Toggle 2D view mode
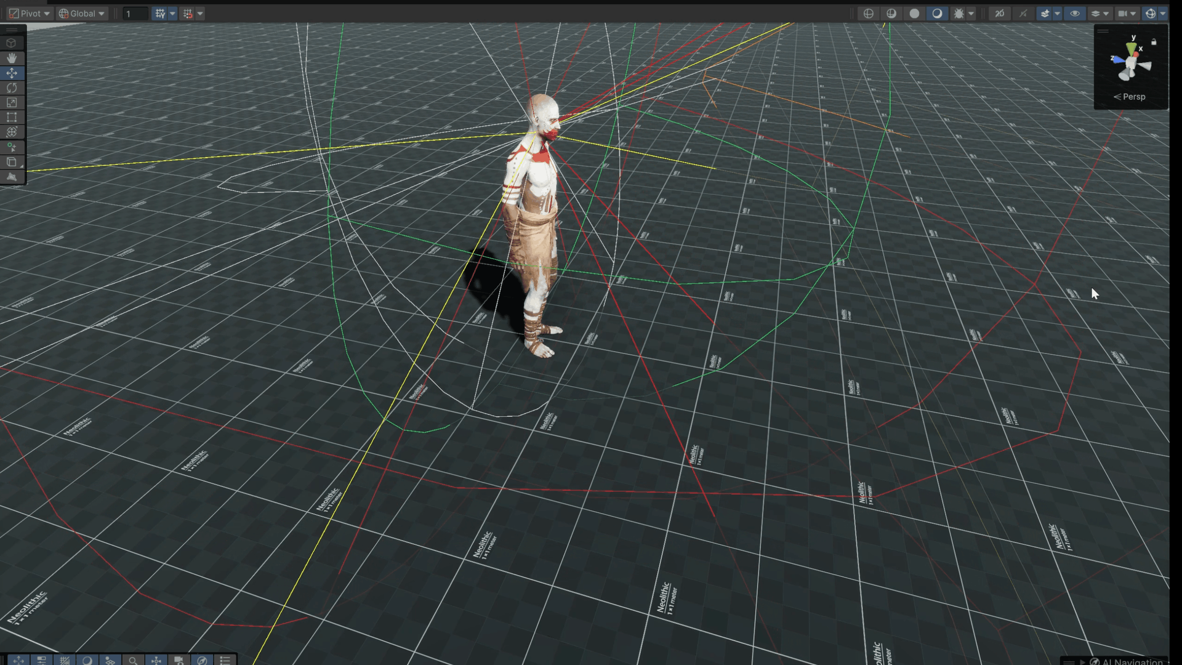The height and width of the screenshot is (665, 1182). 1000,14
